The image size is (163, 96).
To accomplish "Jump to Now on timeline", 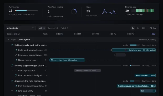I will pos(154,34).
